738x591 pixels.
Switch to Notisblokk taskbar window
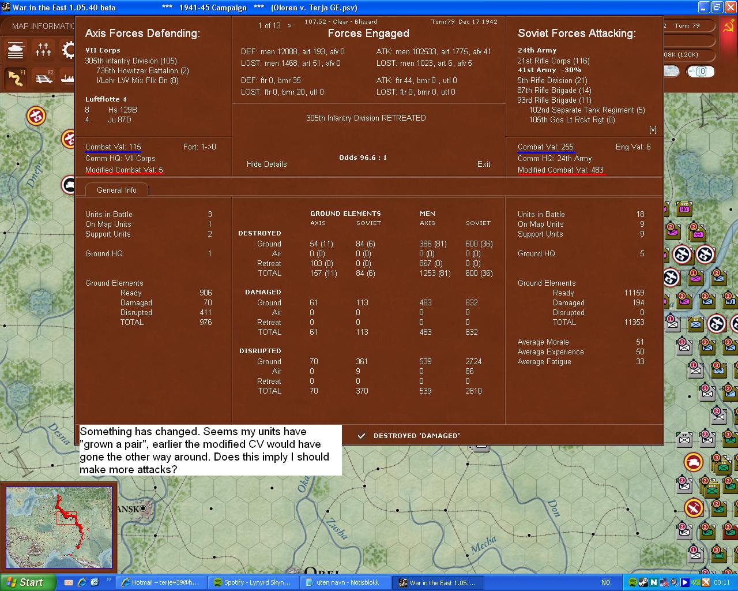pos(347,582)
